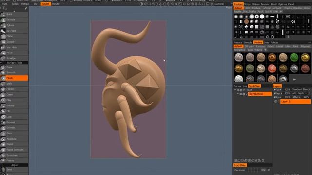Select the Volume item in SculptTree
312x175 pixels.
[260, 94]
